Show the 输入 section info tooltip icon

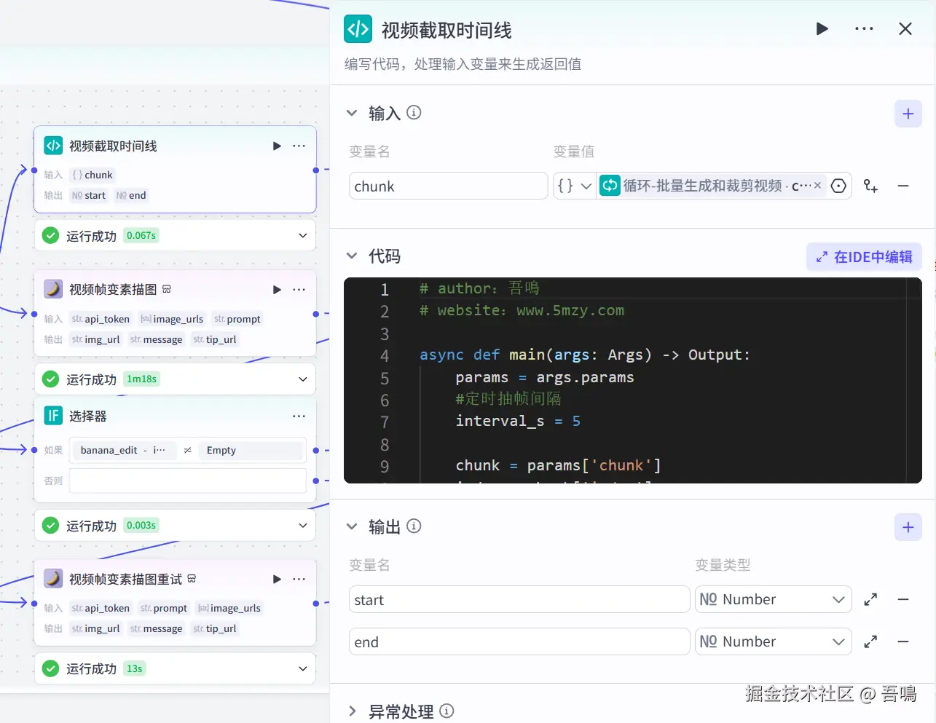point(414,113)
